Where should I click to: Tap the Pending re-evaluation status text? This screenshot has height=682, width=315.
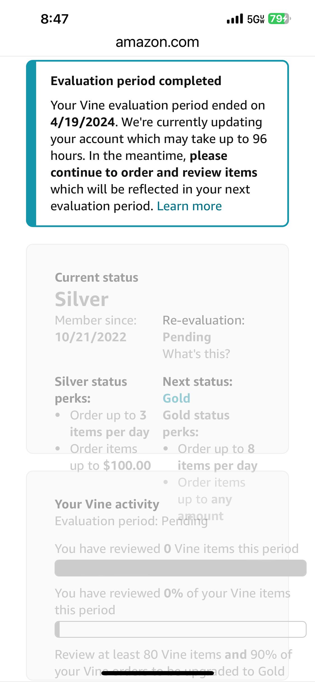(187, 337)
